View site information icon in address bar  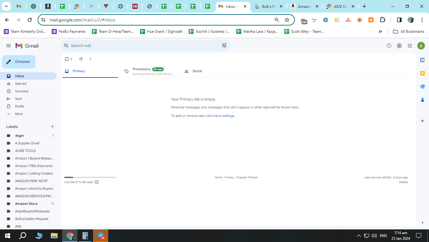coord(44,20)
